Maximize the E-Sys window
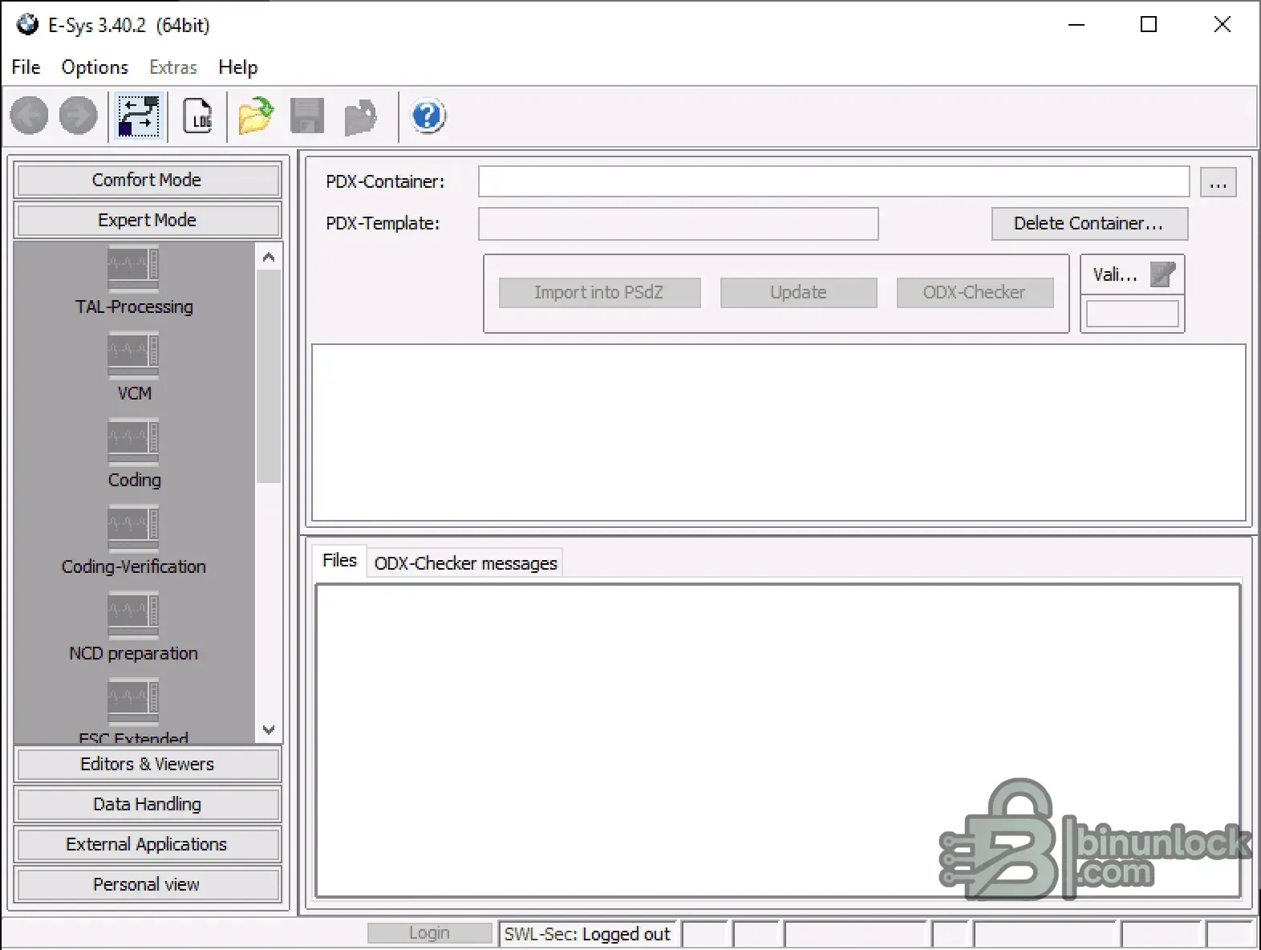This screenshot has width=1261, height=950. point(1149,25)
